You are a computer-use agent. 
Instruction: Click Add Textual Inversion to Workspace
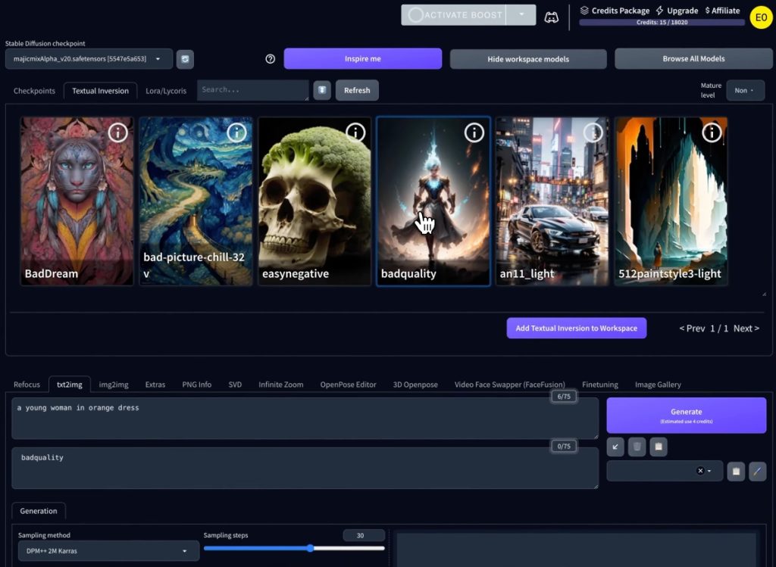point(576,328)
